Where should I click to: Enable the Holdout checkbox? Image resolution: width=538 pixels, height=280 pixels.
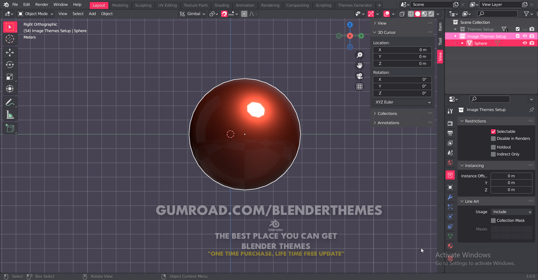[493, 147]
